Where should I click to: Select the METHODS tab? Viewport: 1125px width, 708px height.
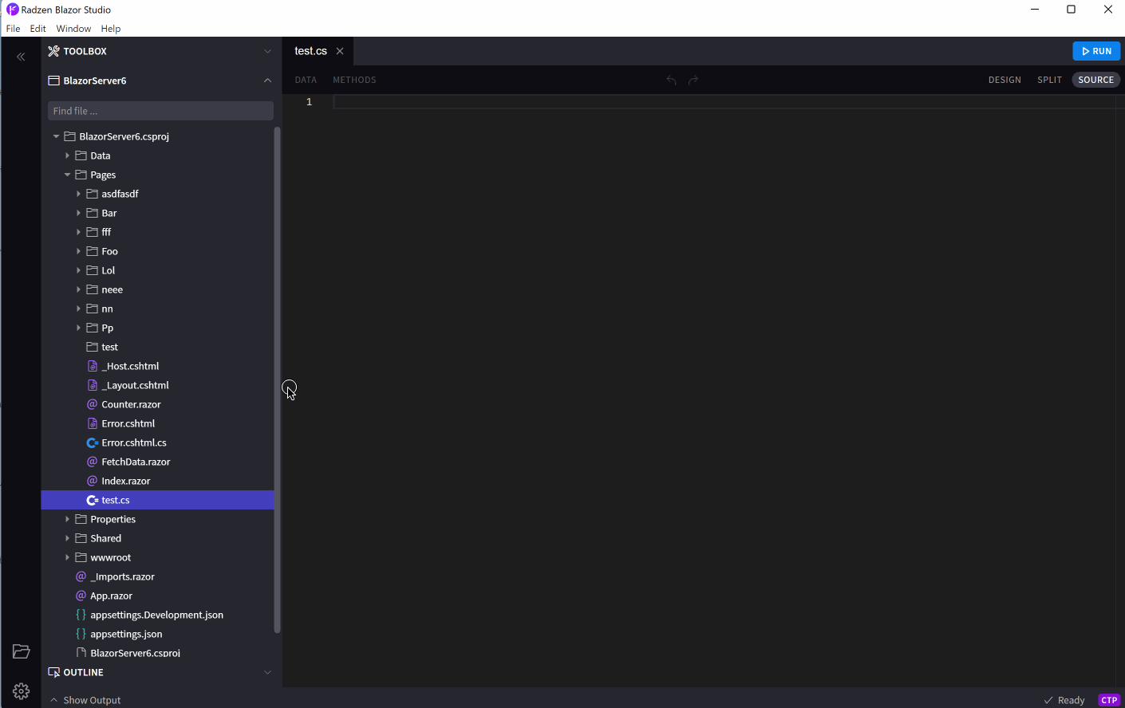point(354,80)
